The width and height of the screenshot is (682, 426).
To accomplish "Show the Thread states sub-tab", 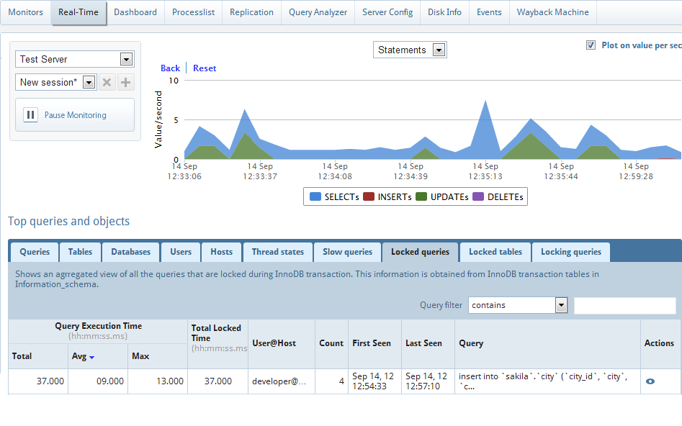I will (x=277, y=252).
